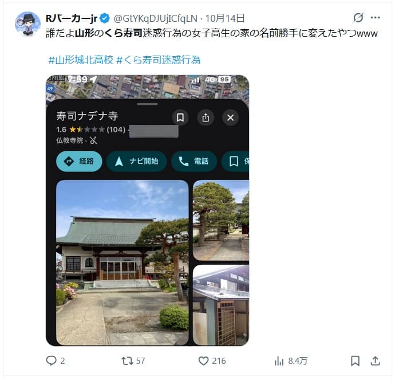Like the post with the heart icon
395x380 pixels.
click(x=203, y=361)
